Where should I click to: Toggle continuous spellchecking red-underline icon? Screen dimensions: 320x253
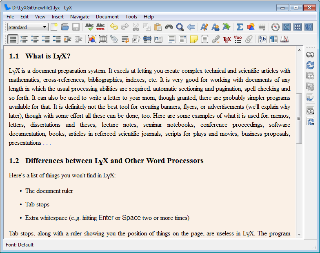(x=100, y=27)
